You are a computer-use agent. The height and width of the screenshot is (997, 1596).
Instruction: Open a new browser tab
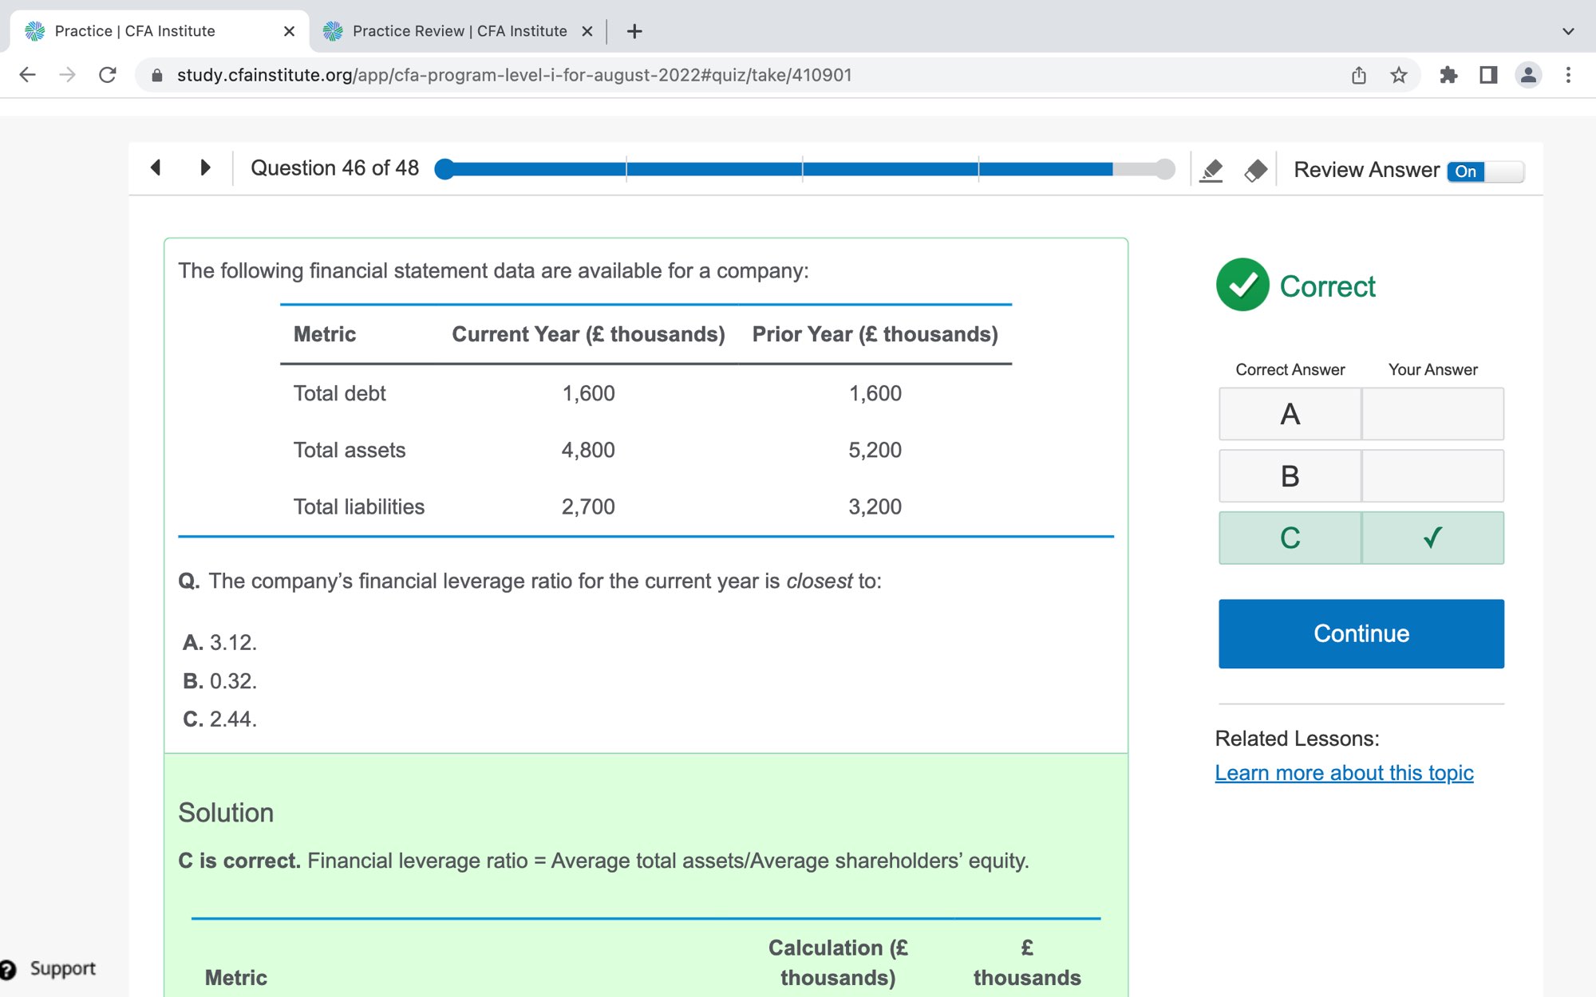[x=634, y=31]
